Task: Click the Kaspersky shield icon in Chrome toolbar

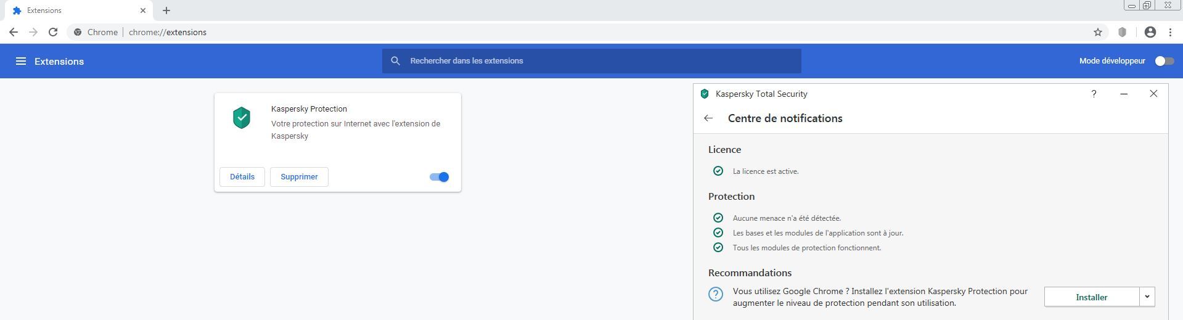Action: (x=1123, y=32)
